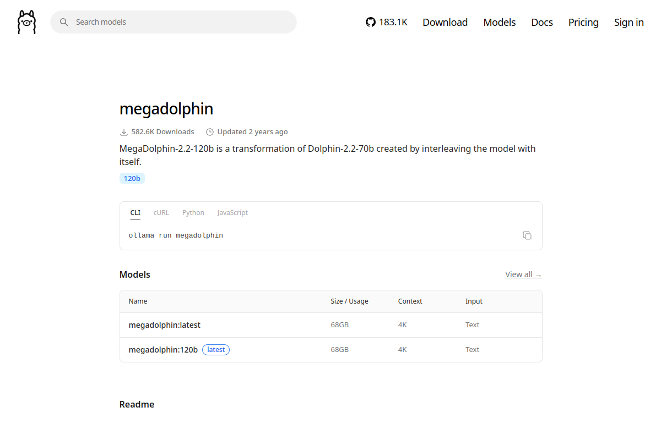Switch to the JavaScript tab
Screen dimensions: 661x440
click(232, 213)
